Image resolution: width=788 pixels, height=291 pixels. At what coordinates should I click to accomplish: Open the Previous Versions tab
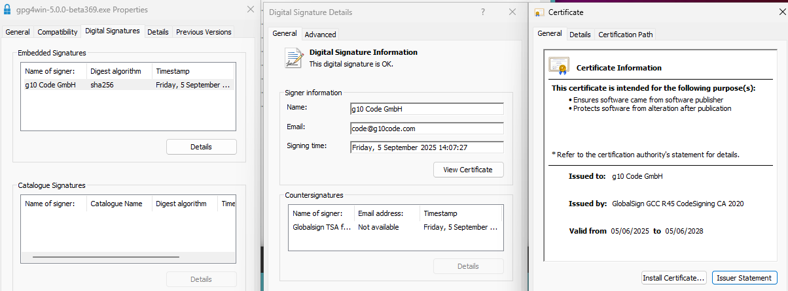click(204, 32)
